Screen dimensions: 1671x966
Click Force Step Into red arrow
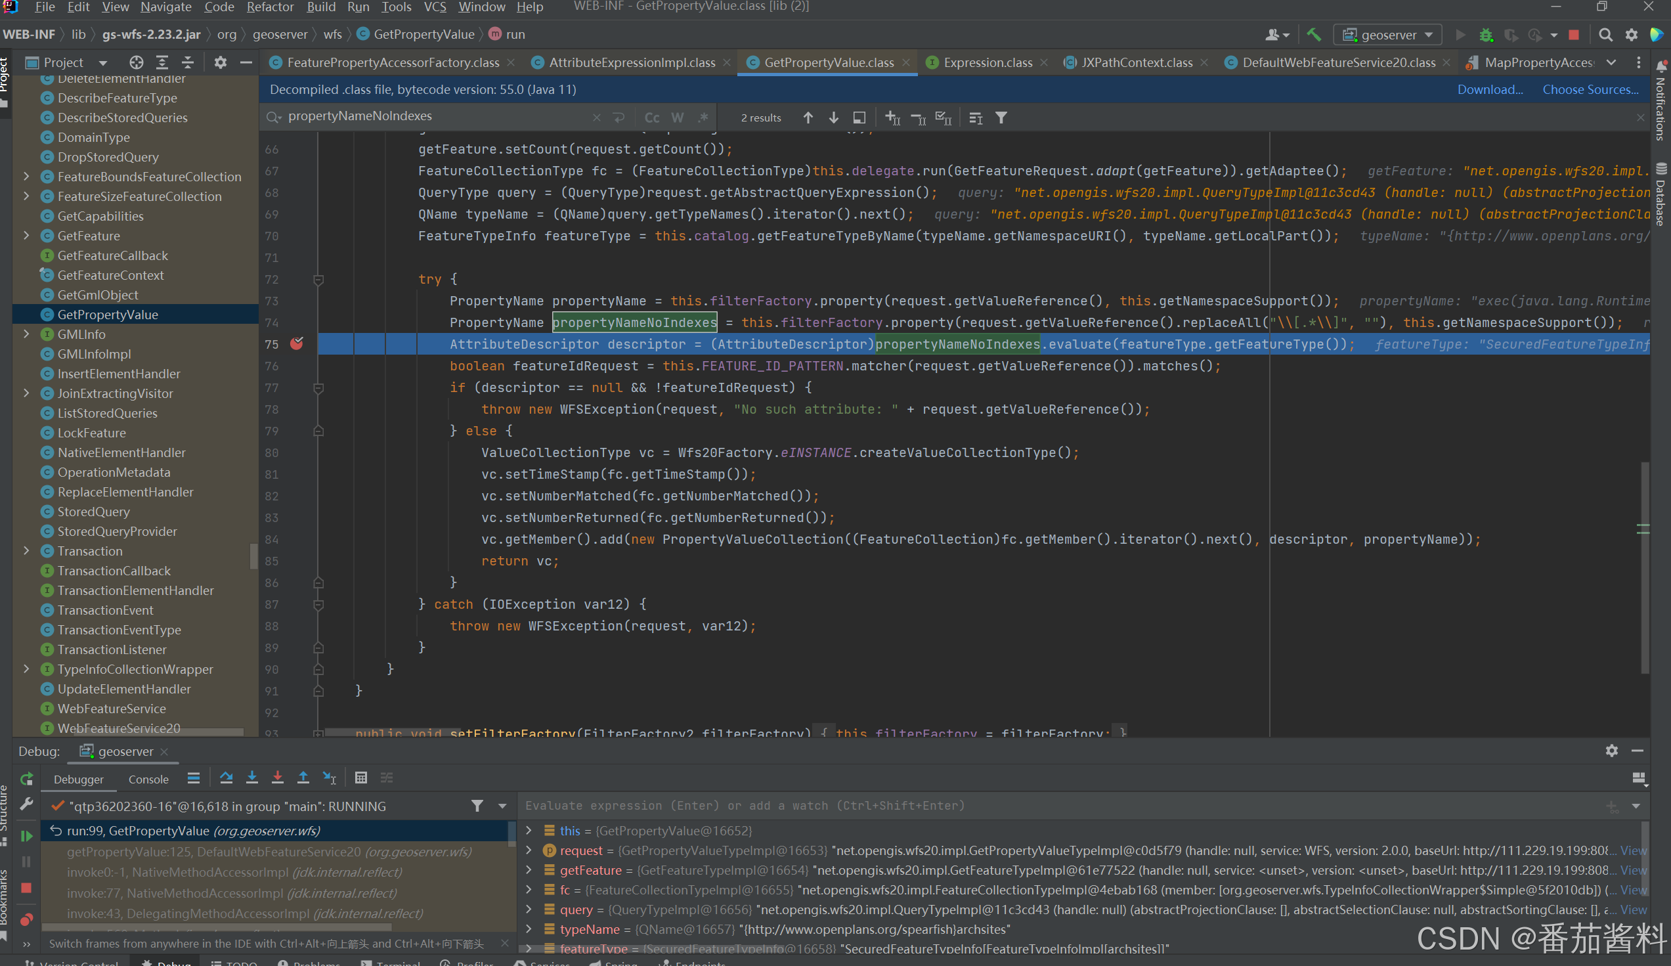tap(278, 778)
